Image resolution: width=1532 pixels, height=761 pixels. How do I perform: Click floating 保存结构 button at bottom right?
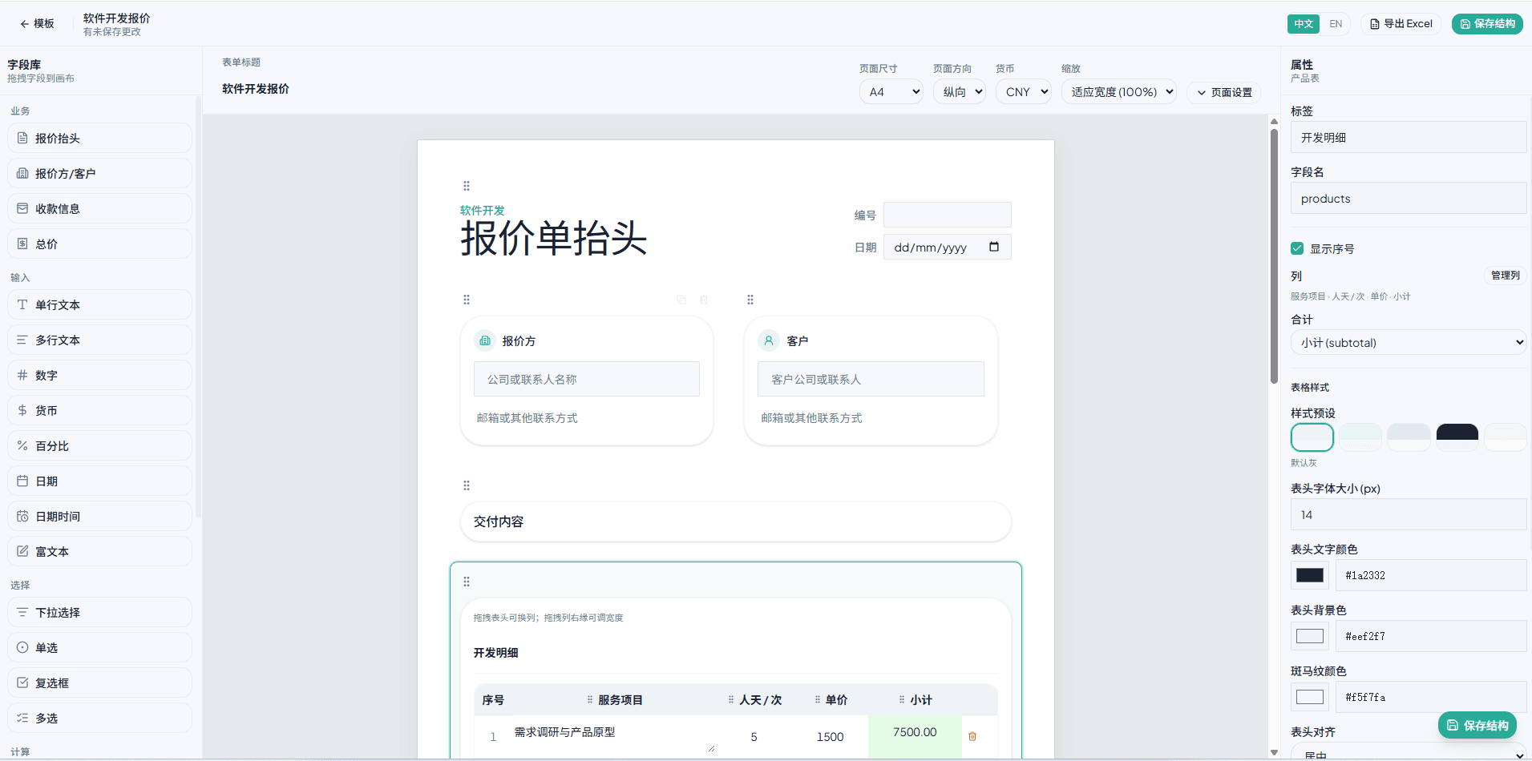click(x=1477, y=725)
